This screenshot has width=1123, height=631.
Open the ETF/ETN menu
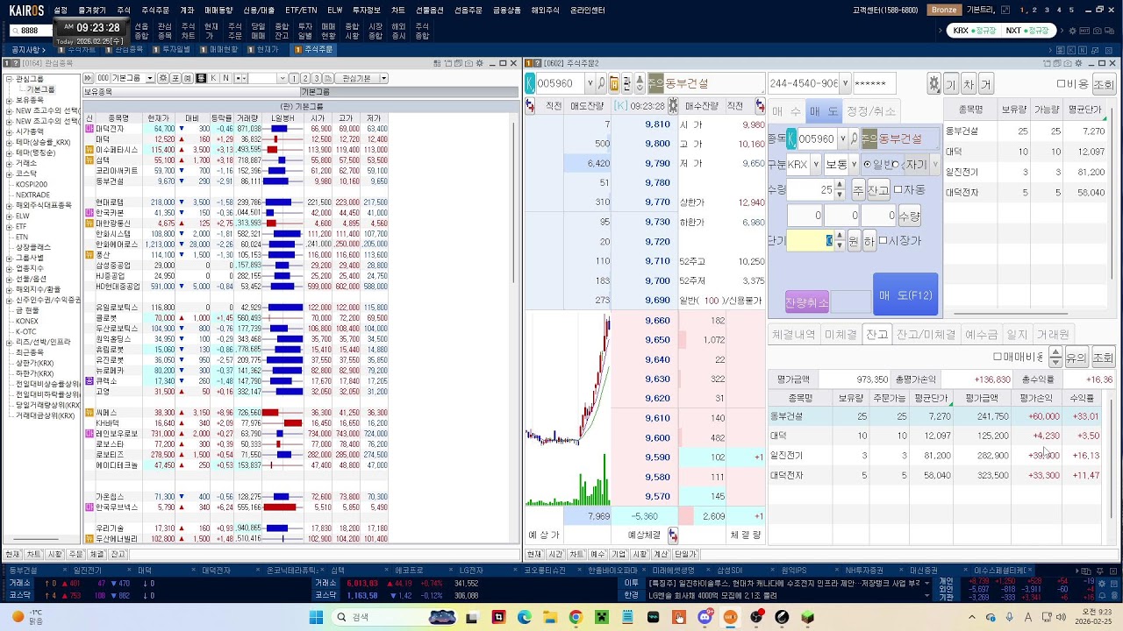(x=301, y=10)
